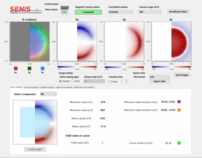Open Coordinate system dropdown

point(121,12)
